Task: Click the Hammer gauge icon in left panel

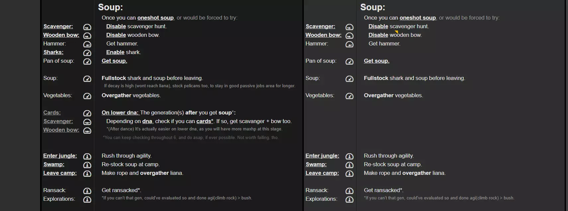Action: pos(87,44)
